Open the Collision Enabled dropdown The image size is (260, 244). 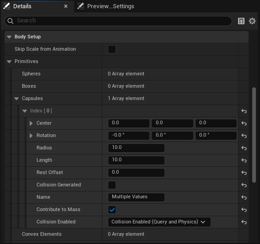click(159, 222)
